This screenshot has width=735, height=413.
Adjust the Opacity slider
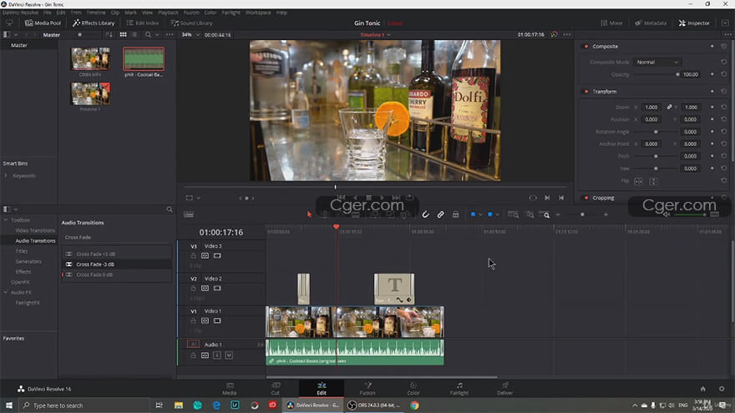click(x=657, y=74)
